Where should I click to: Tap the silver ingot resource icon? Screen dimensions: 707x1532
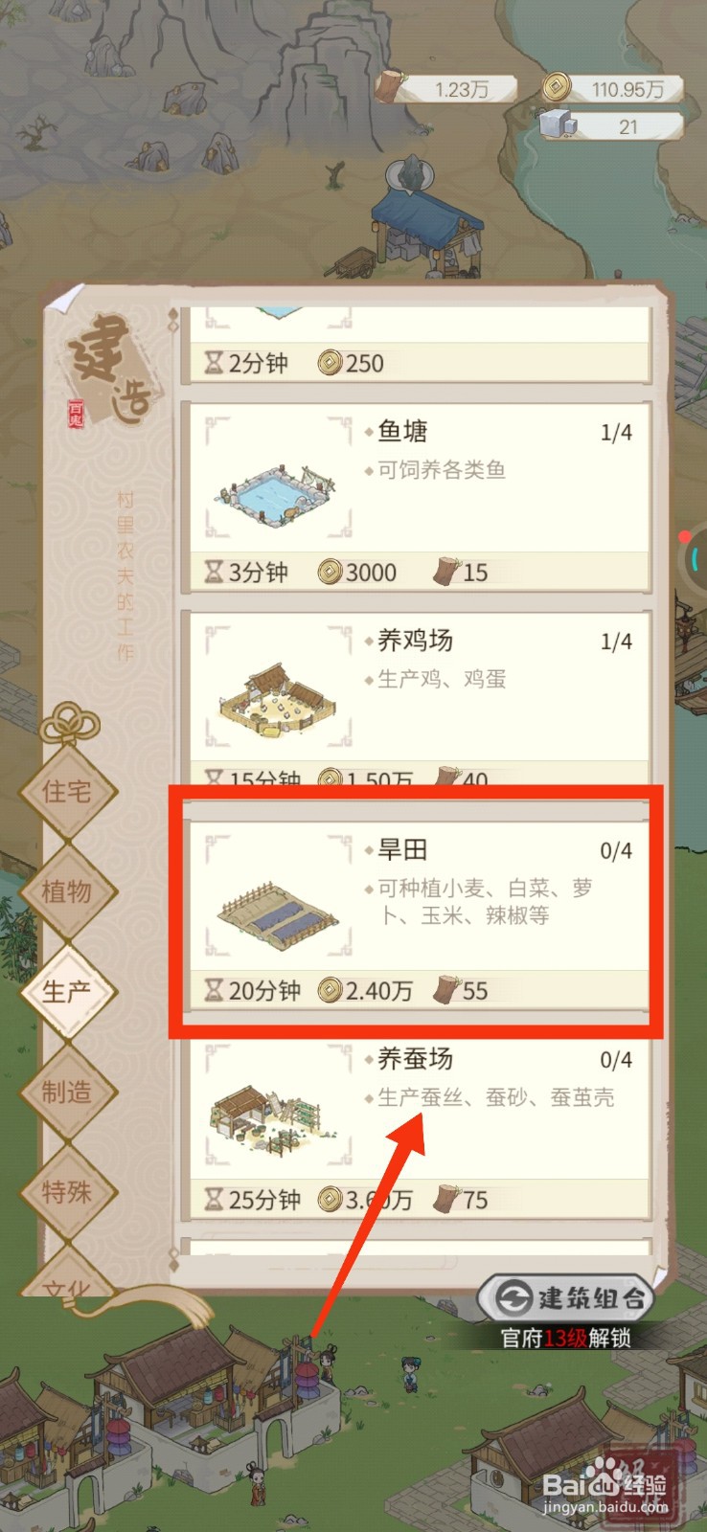click(559, 125)
